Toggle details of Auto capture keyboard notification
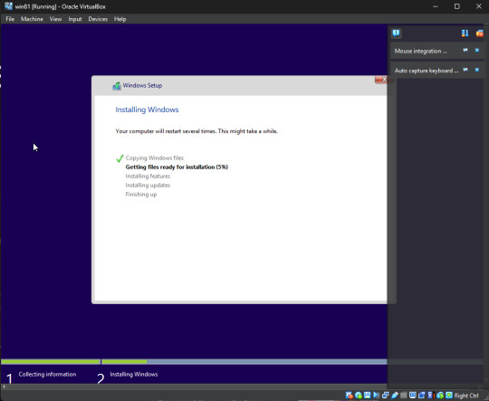 465,70
